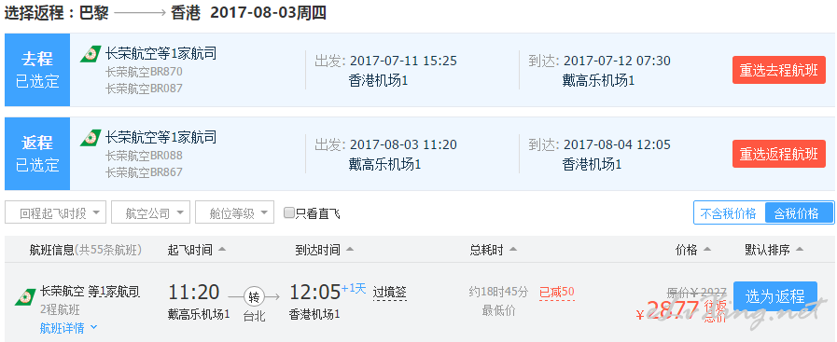Click 重选返程航班 button
Screen dimensions: 837x342
tap(779, 154)
